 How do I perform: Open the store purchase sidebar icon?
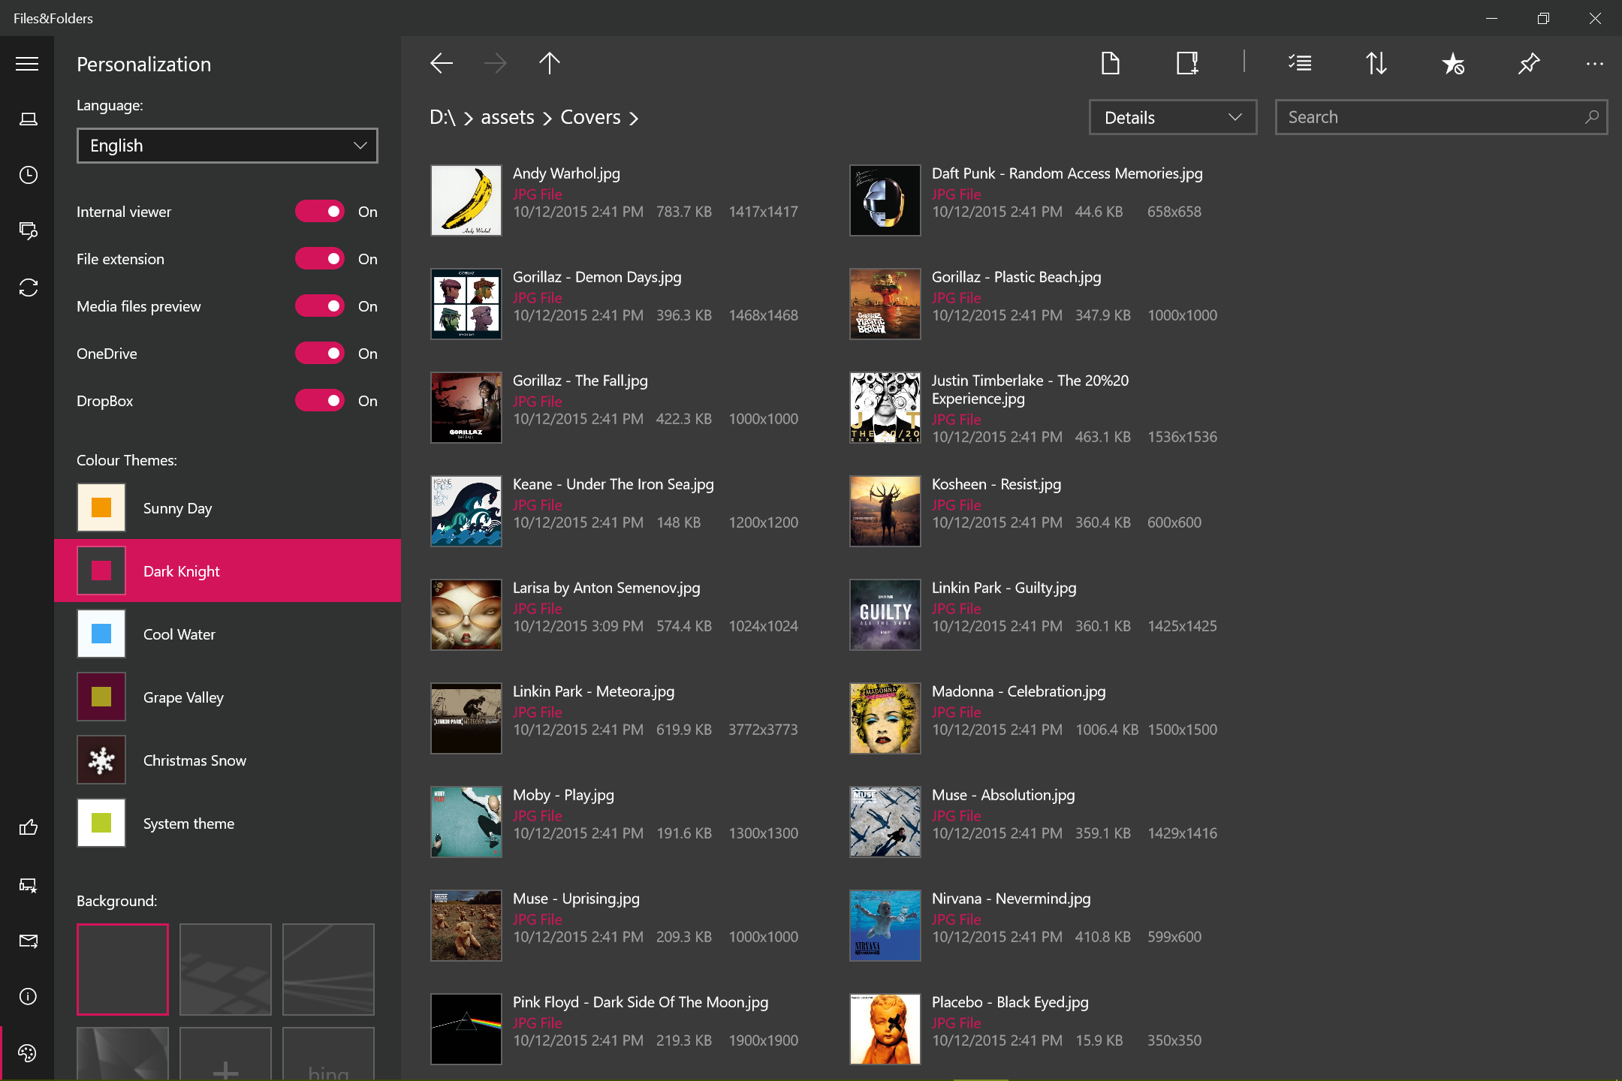(x=29, y=885)
